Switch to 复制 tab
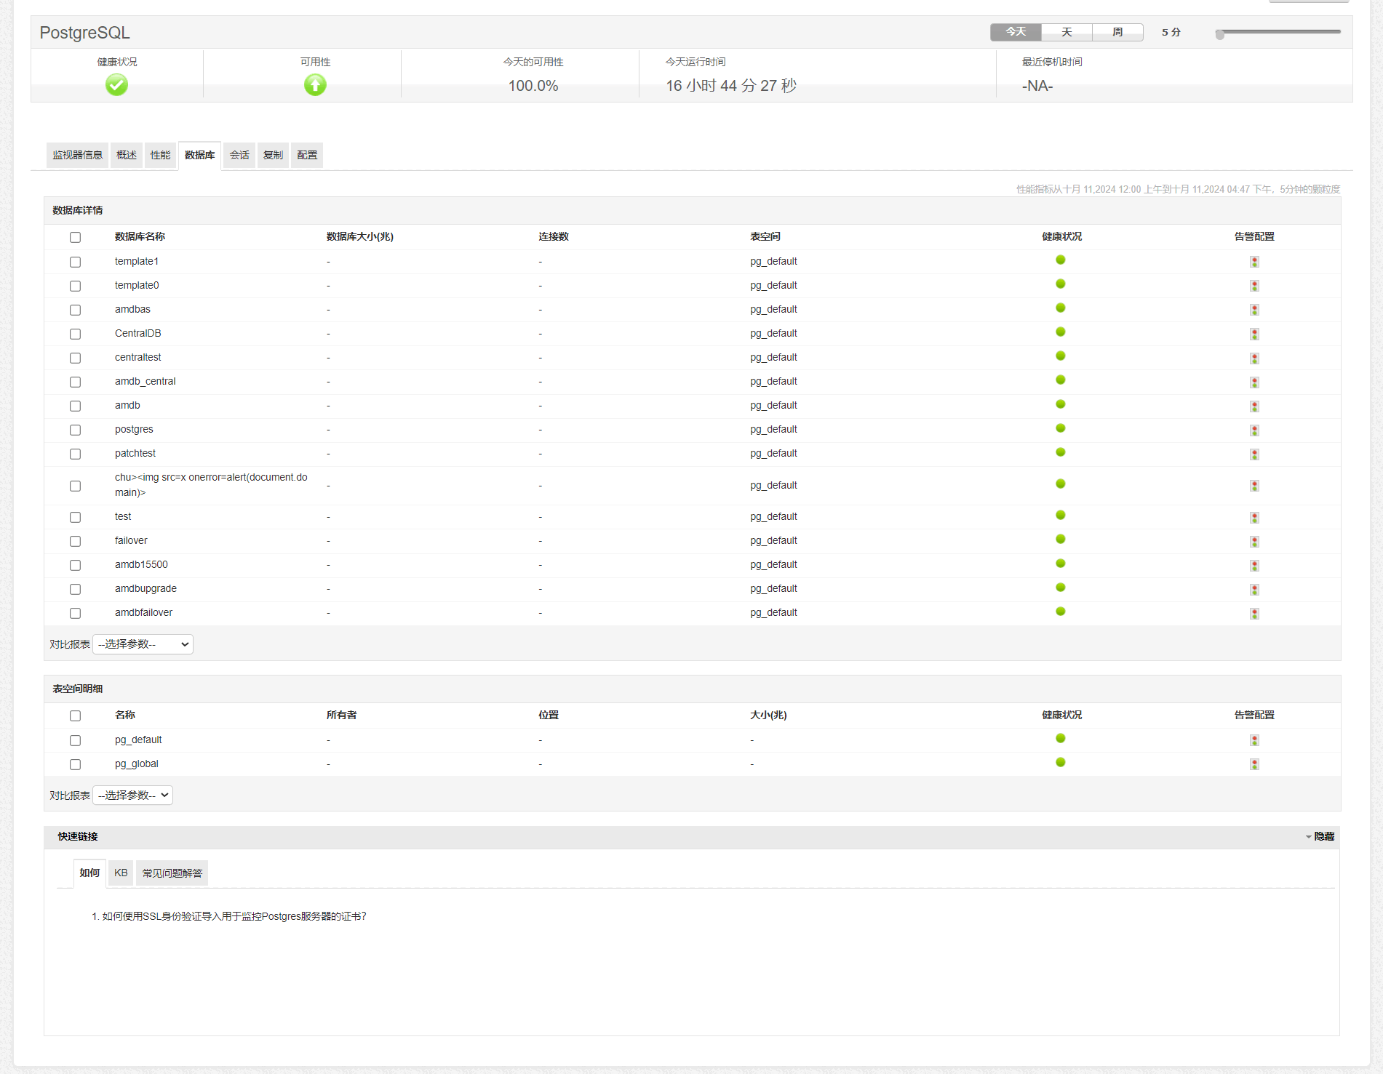The image size is (1383, 1074). (x=273, y=155)
